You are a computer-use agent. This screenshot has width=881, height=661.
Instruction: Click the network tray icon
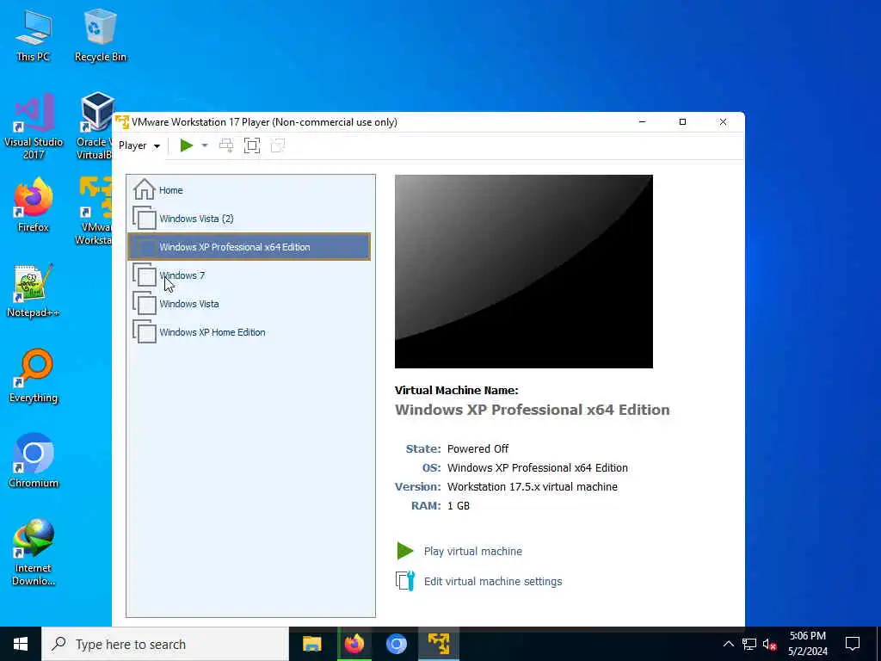click(749, 644)
